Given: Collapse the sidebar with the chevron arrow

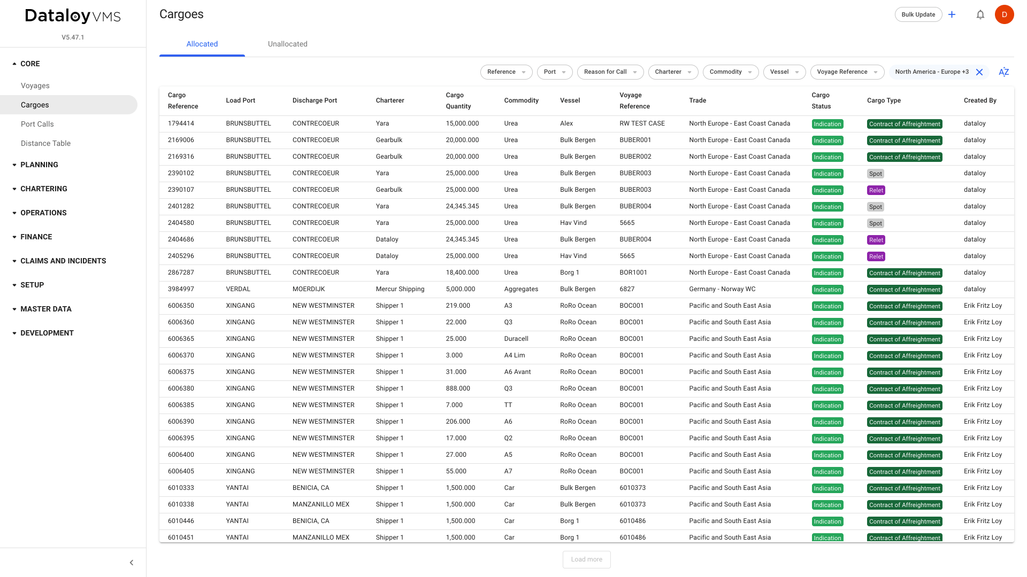Looking at the screenshot, I should 132,563.
